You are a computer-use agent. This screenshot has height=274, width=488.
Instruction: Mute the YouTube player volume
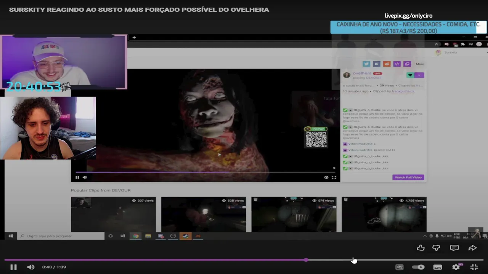pos(31,267)
